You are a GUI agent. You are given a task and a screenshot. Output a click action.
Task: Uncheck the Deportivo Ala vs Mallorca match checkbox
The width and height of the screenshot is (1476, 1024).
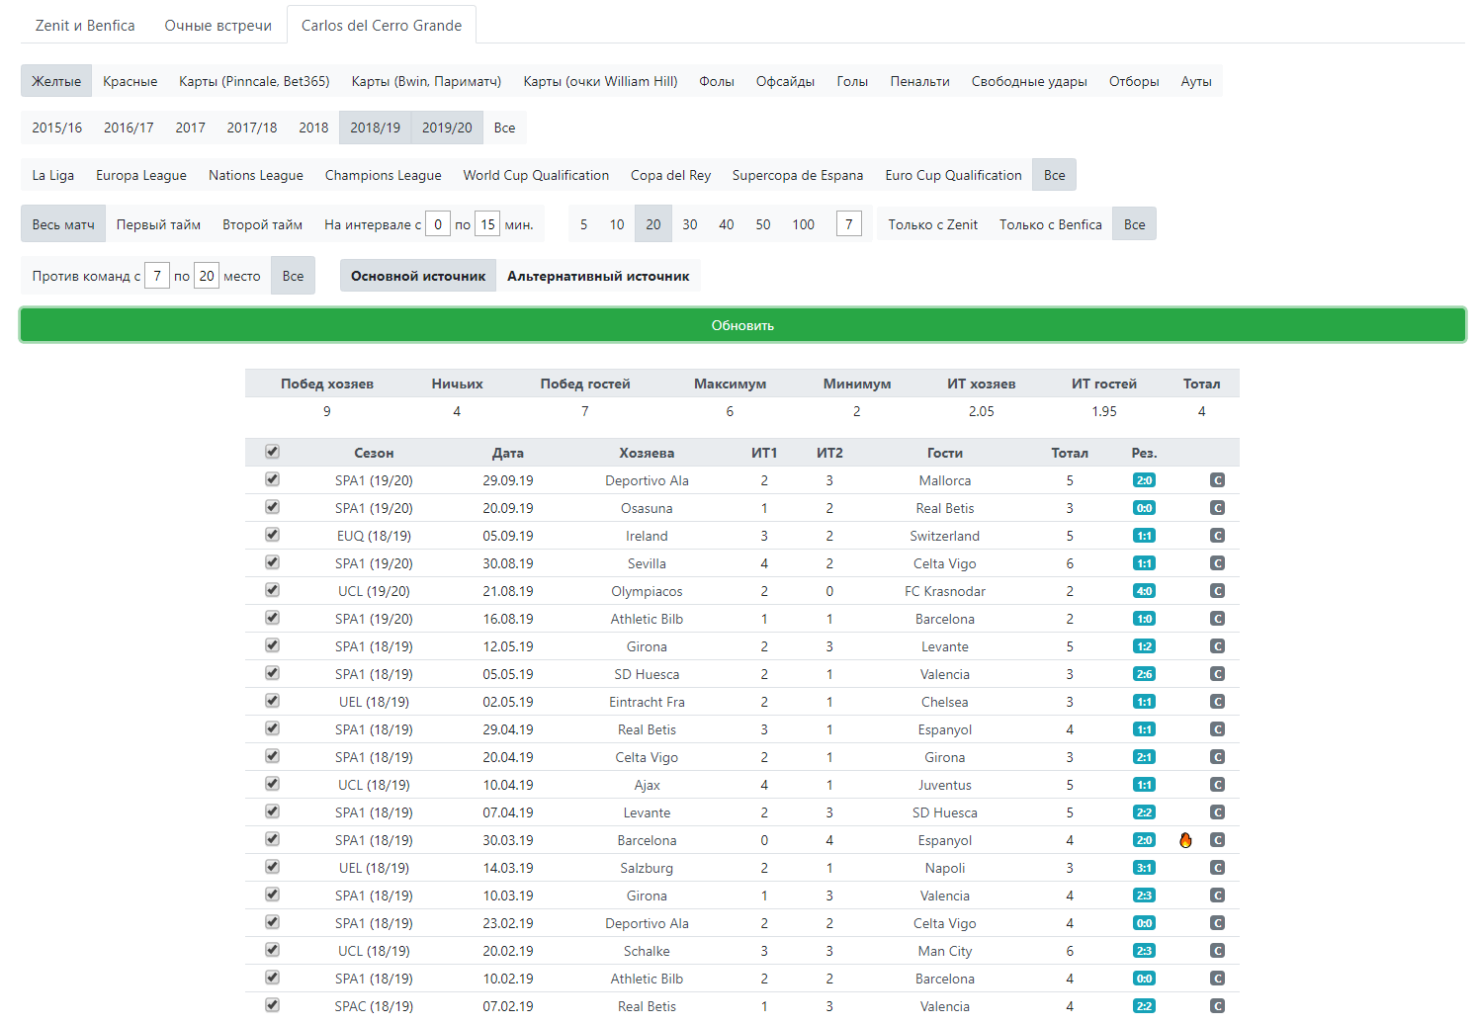[272, 479]
